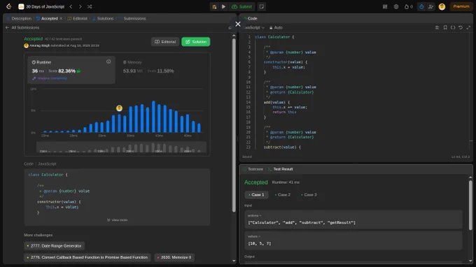The image size is (476, 267).
Task: Open the Solutions tab
Action: point(103,18)
